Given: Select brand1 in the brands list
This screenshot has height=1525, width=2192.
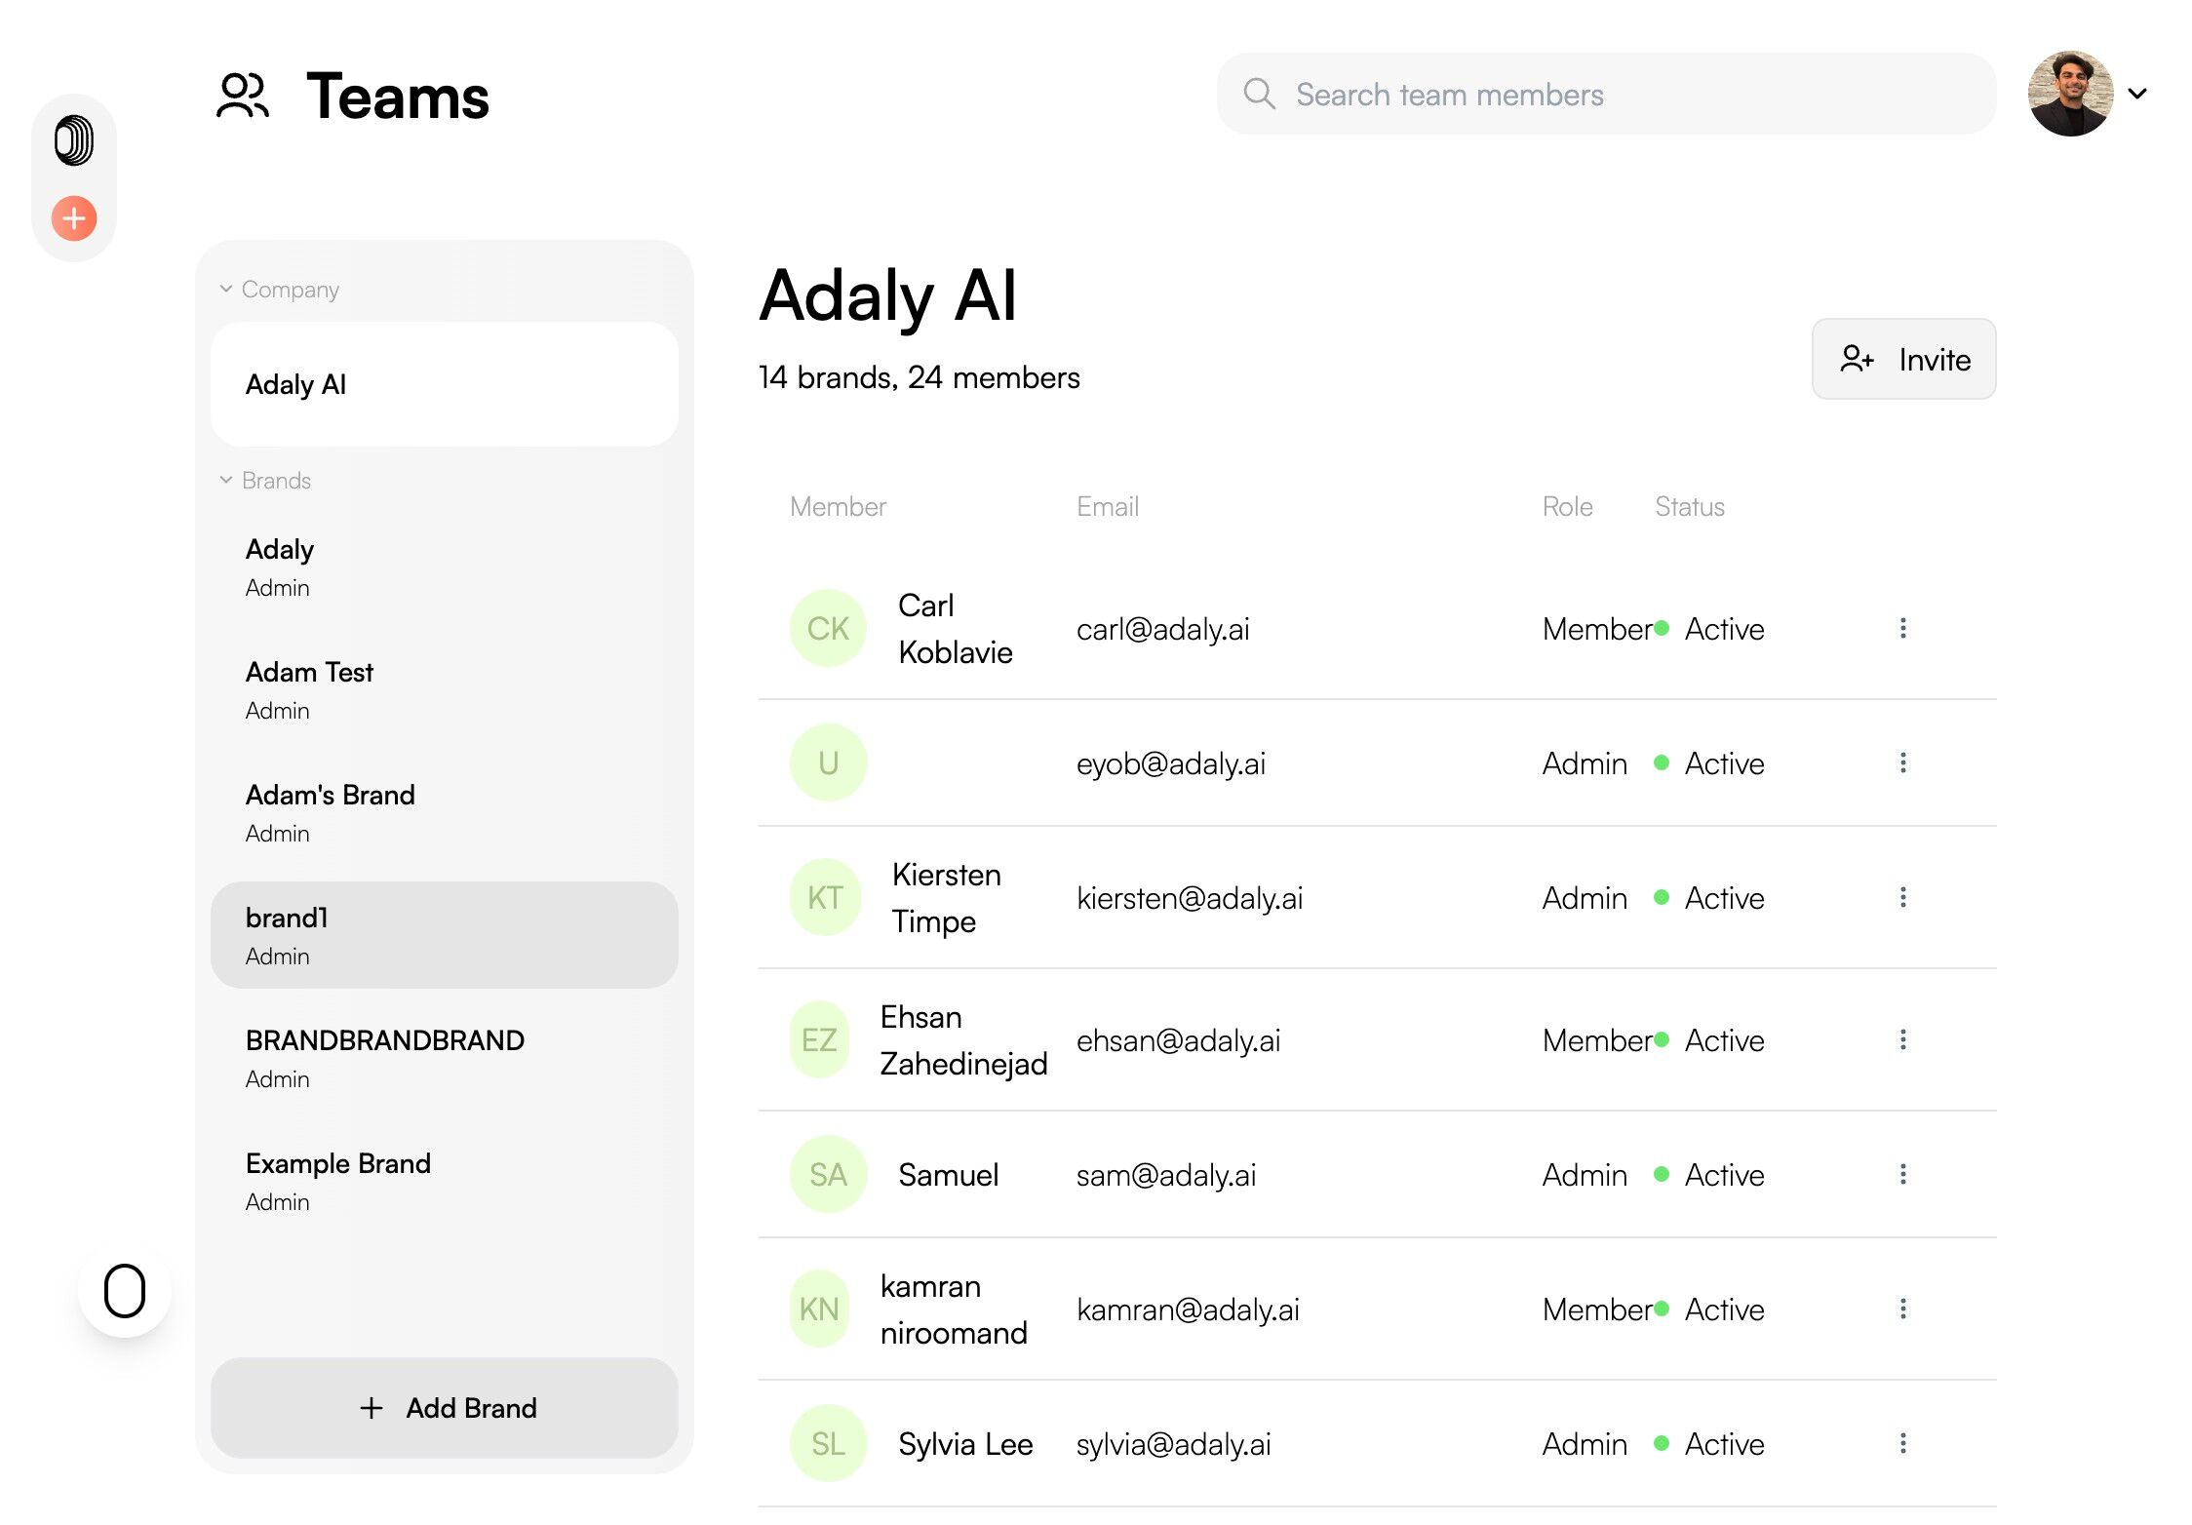Looking at the screenshot, I should [444, 935].
